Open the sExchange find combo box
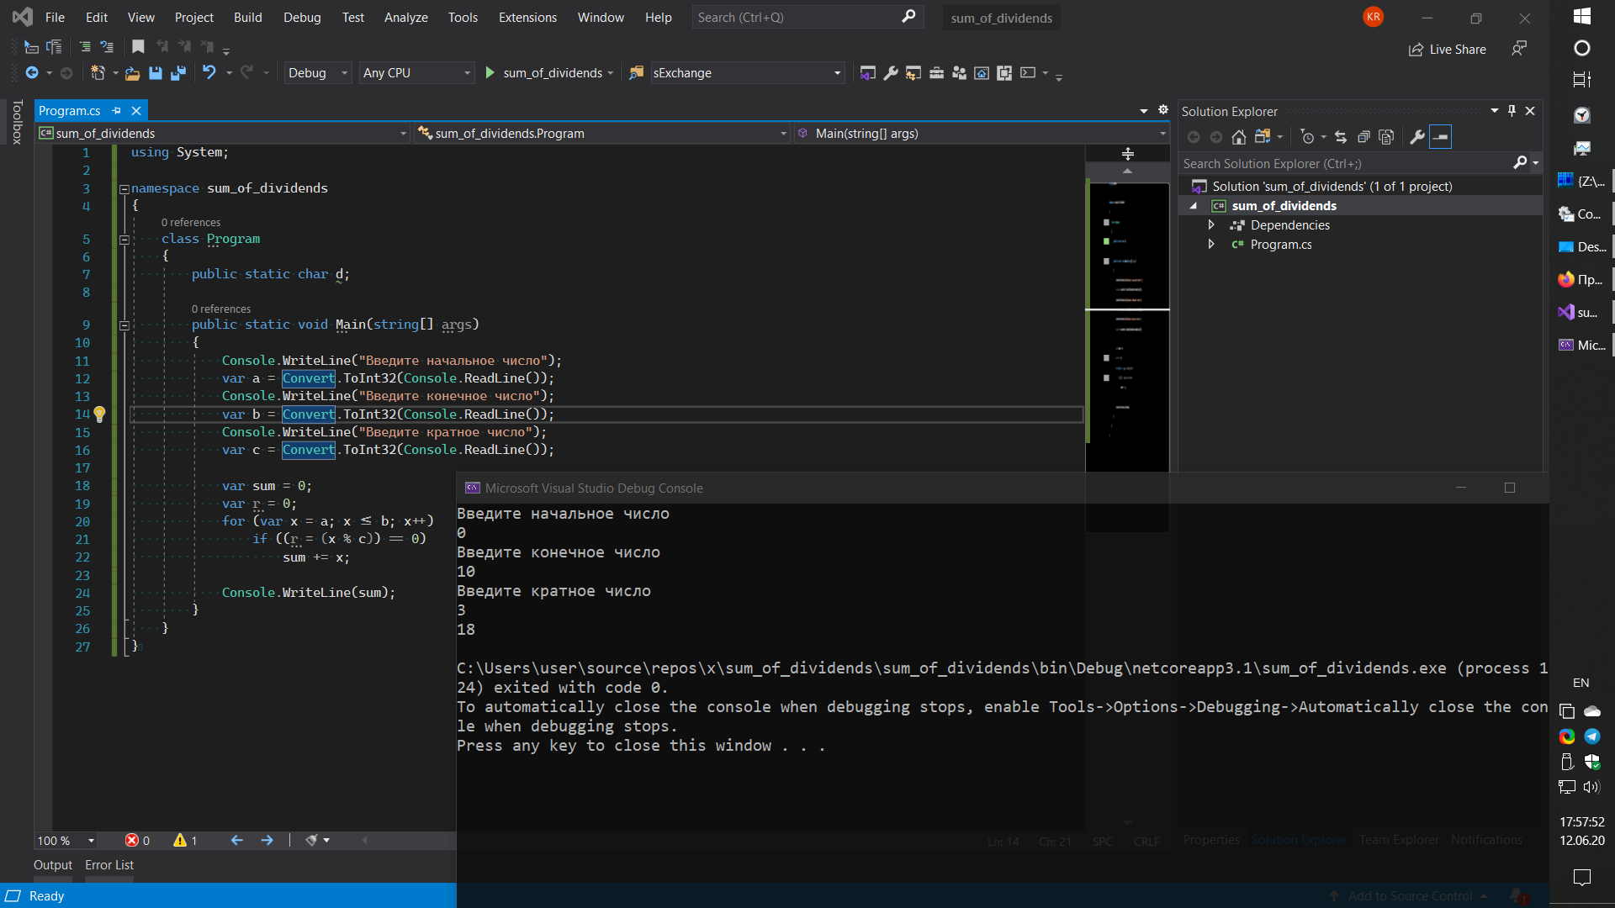 point(746,73)
